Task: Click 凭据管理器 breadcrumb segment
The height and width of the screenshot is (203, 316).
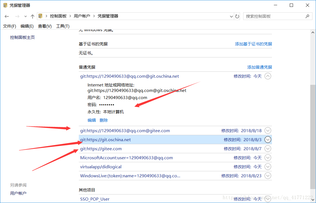Action: click(108, 16)
